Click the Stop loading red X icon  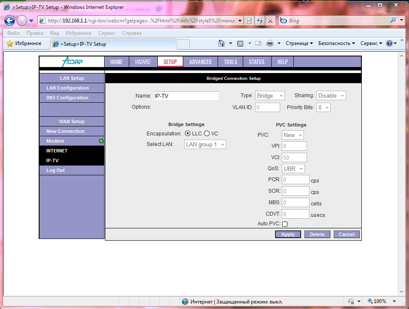pyautogui.click(x=270, y=21)
